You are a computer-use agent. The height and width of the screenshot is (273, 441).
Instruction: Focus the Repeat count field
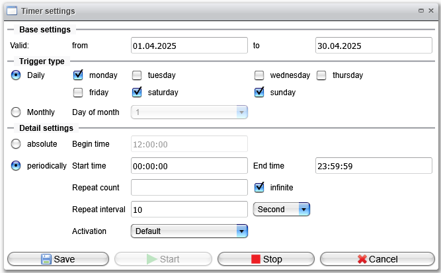point(189,187)
